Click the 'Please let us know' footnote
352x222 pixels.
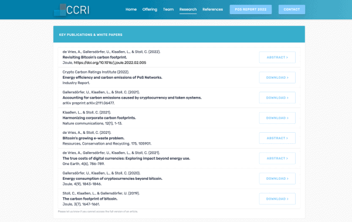coord(98,211)
